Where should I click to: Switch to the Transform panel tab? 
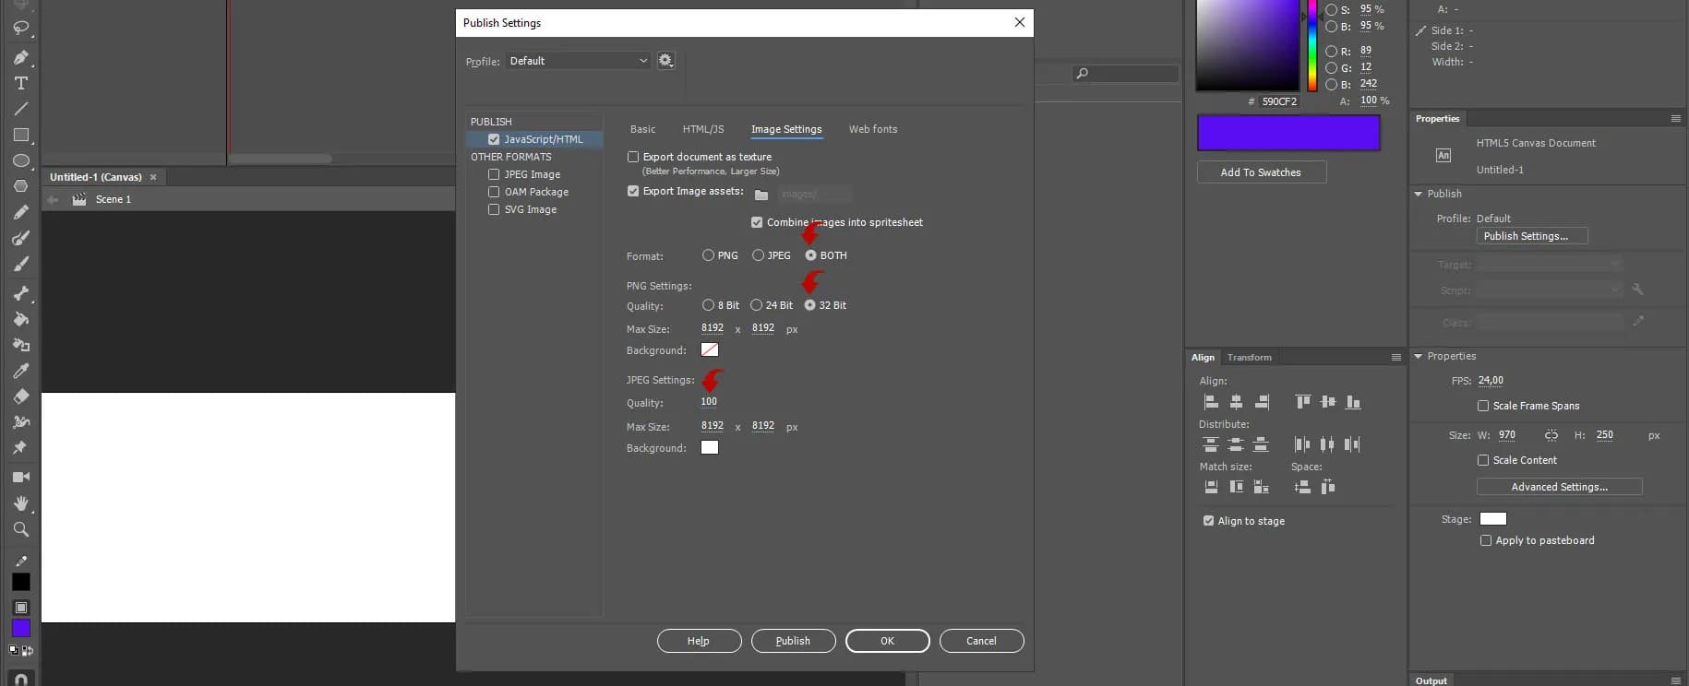tap(1249, 358)
